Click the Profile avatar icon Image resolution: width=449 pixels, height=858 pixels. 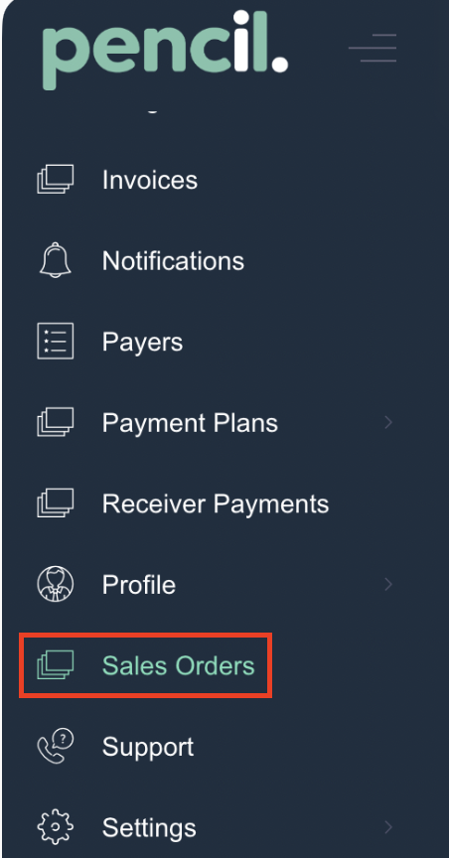point(56,584)
